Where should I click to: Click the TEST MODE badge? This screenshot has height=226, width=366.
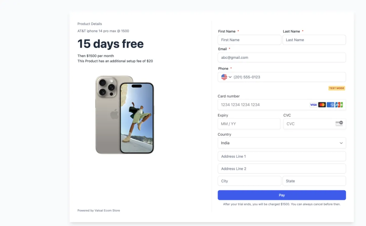337,88
